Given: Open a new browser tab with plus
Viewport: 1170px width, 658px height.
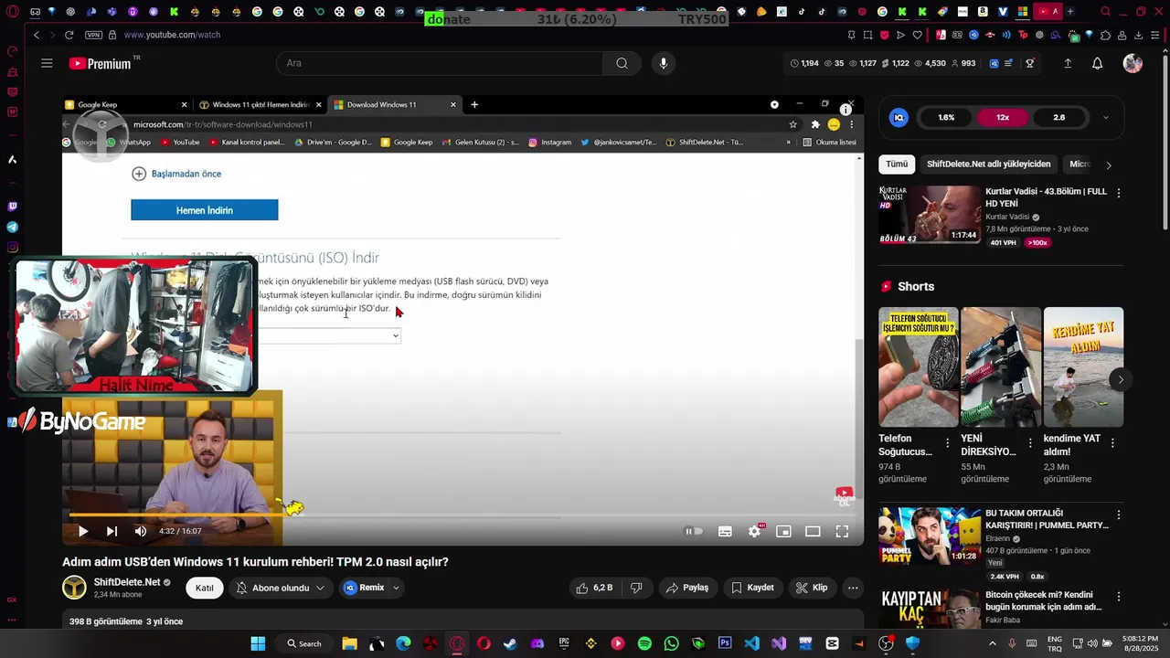Looking at the screenshot, I should pos(1070,12).
